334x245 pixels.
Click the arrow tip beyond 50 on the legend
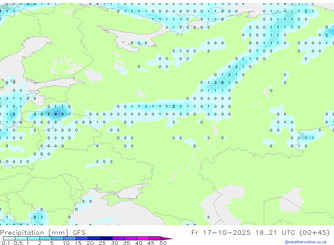click(x=167, y=239)
